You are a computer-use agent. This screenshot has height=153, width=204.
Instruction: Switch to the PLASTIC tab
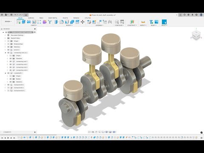coord(65,18)
